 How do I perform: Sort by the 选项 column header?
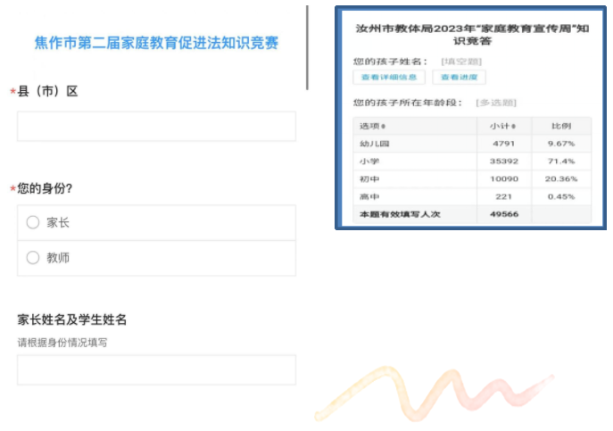pyautogui.click(x=372, y=126)
